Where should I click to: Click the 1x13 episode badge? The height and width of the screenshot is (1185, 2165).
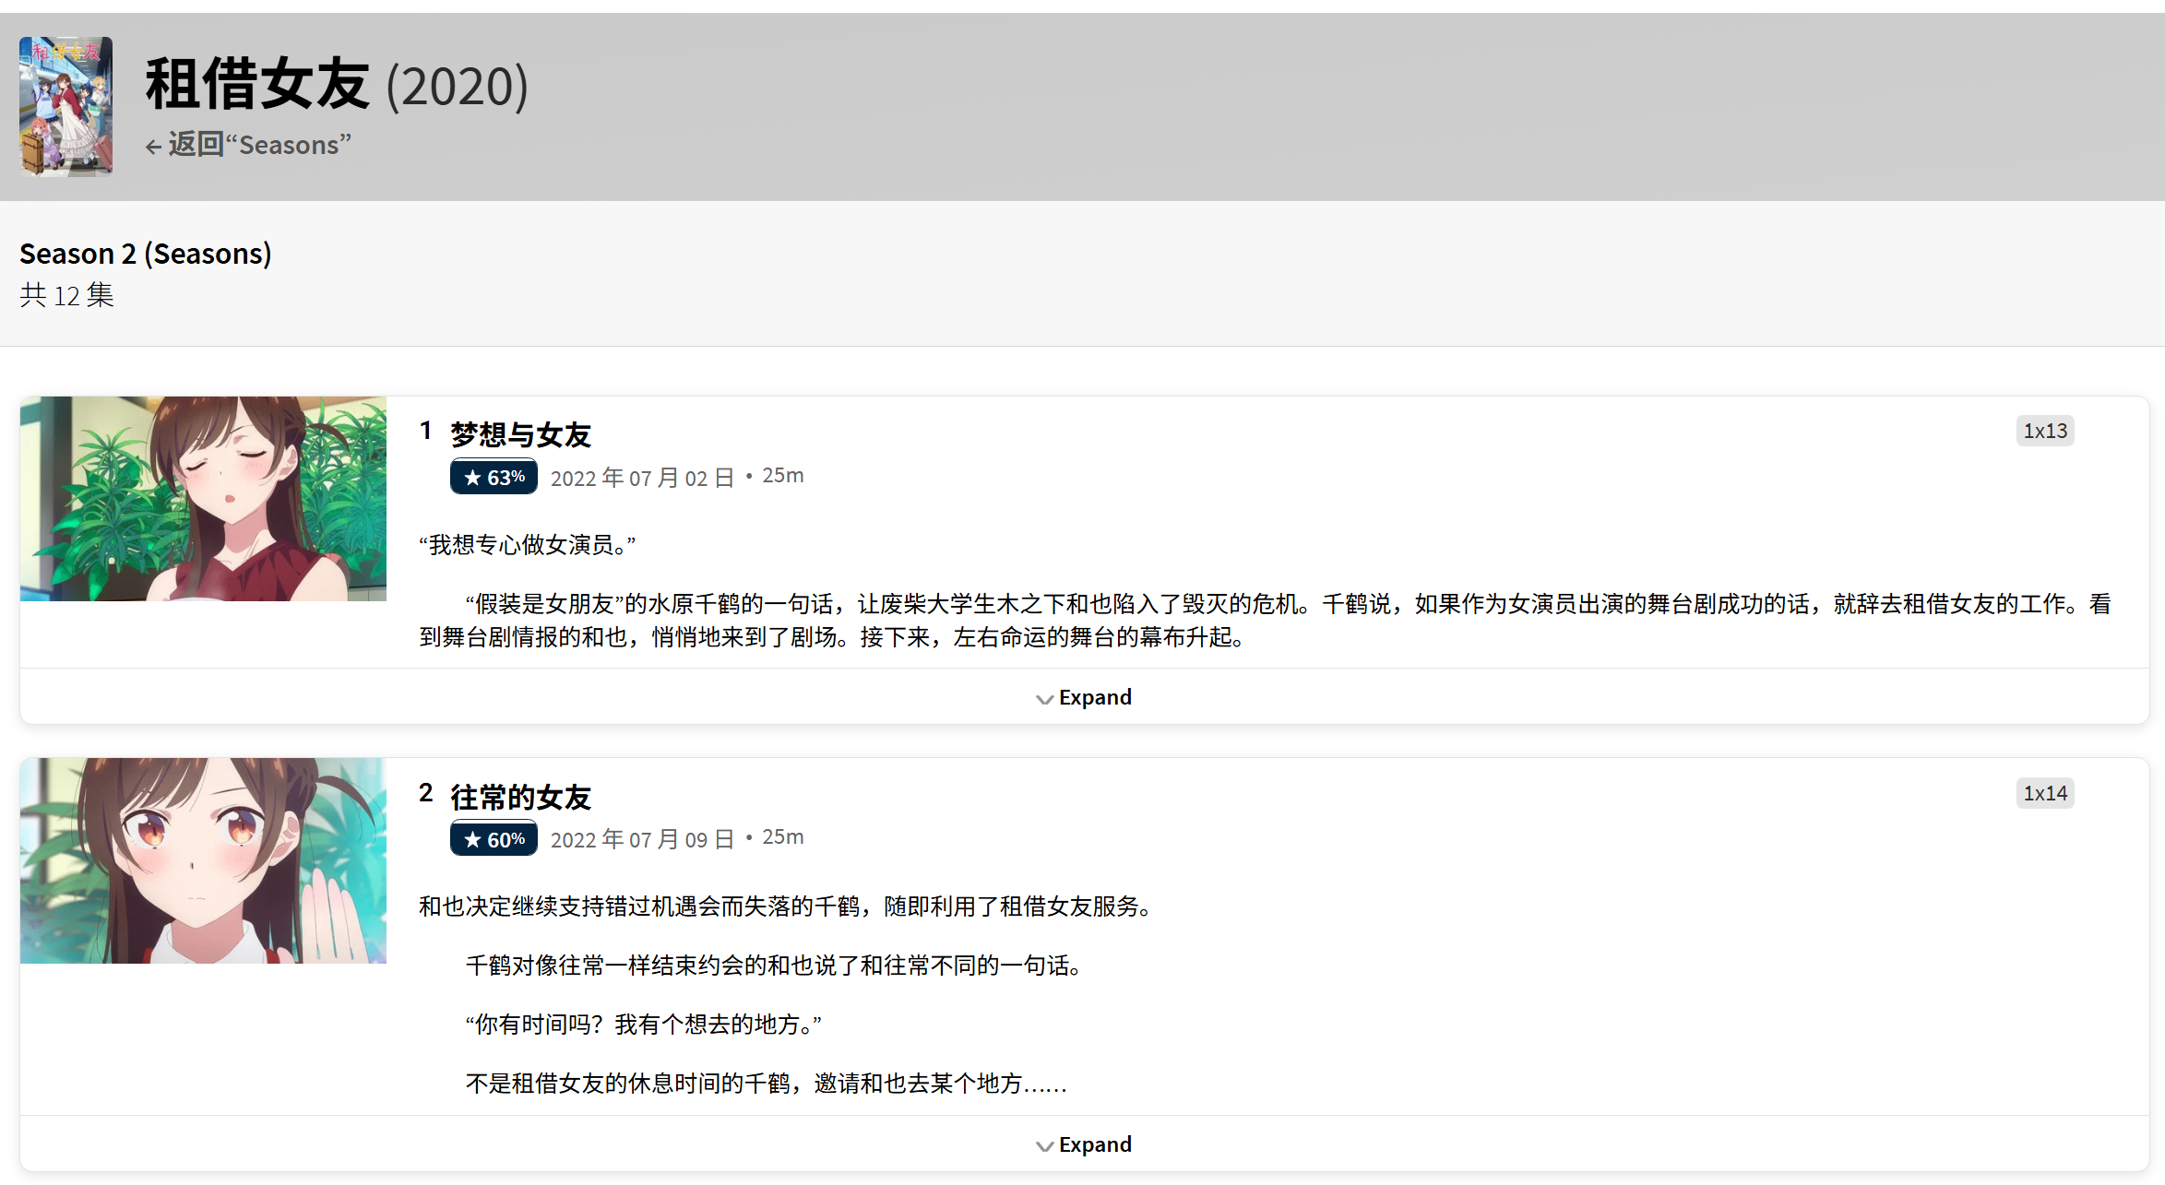click(x=2045, y=431)
